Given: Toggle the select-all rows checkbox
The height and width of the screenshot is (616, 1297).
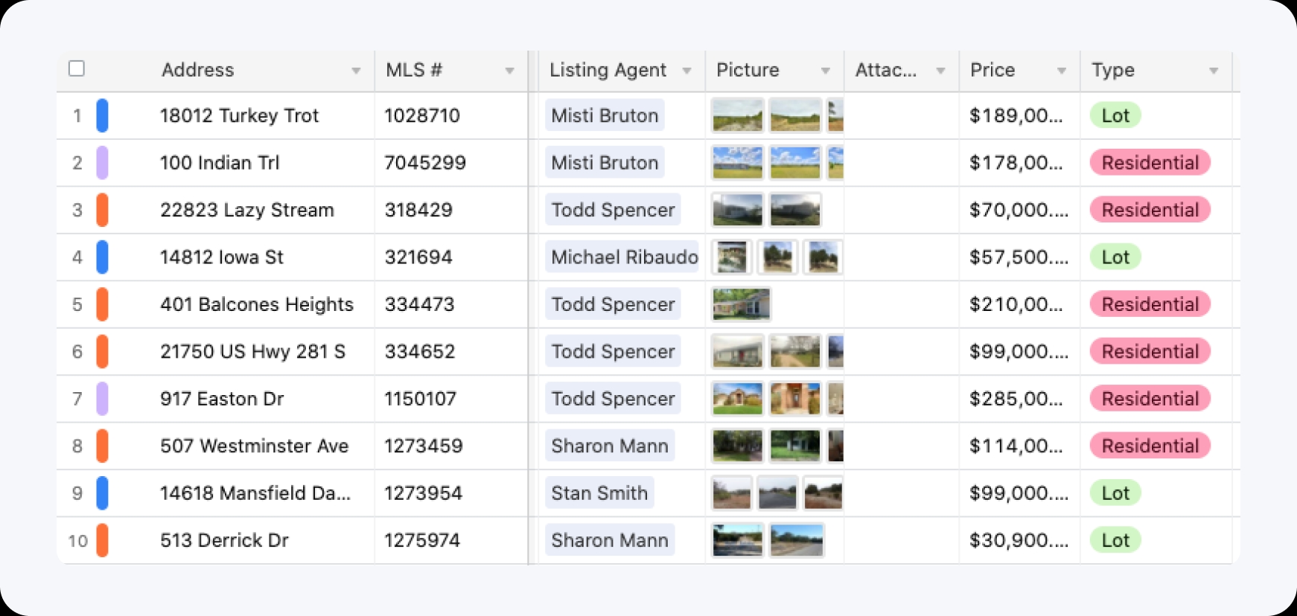Looking at the screenshot, I should [77, 68].
